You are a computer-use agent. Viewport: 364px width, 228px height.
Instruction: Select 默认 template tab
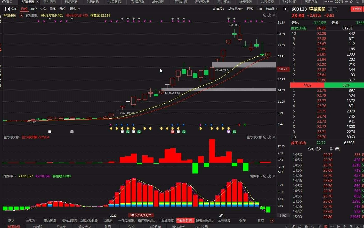point(11,221)
